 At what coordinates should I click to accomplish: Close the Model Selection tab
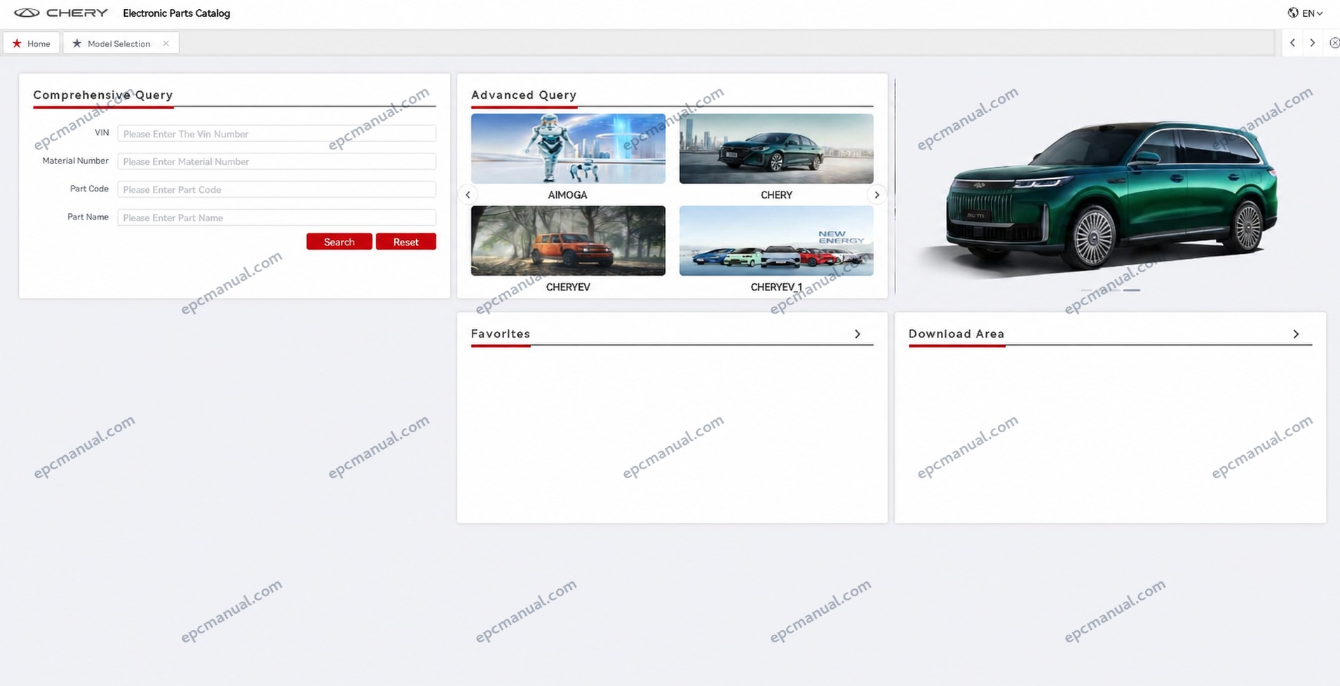tap(166, 43)
